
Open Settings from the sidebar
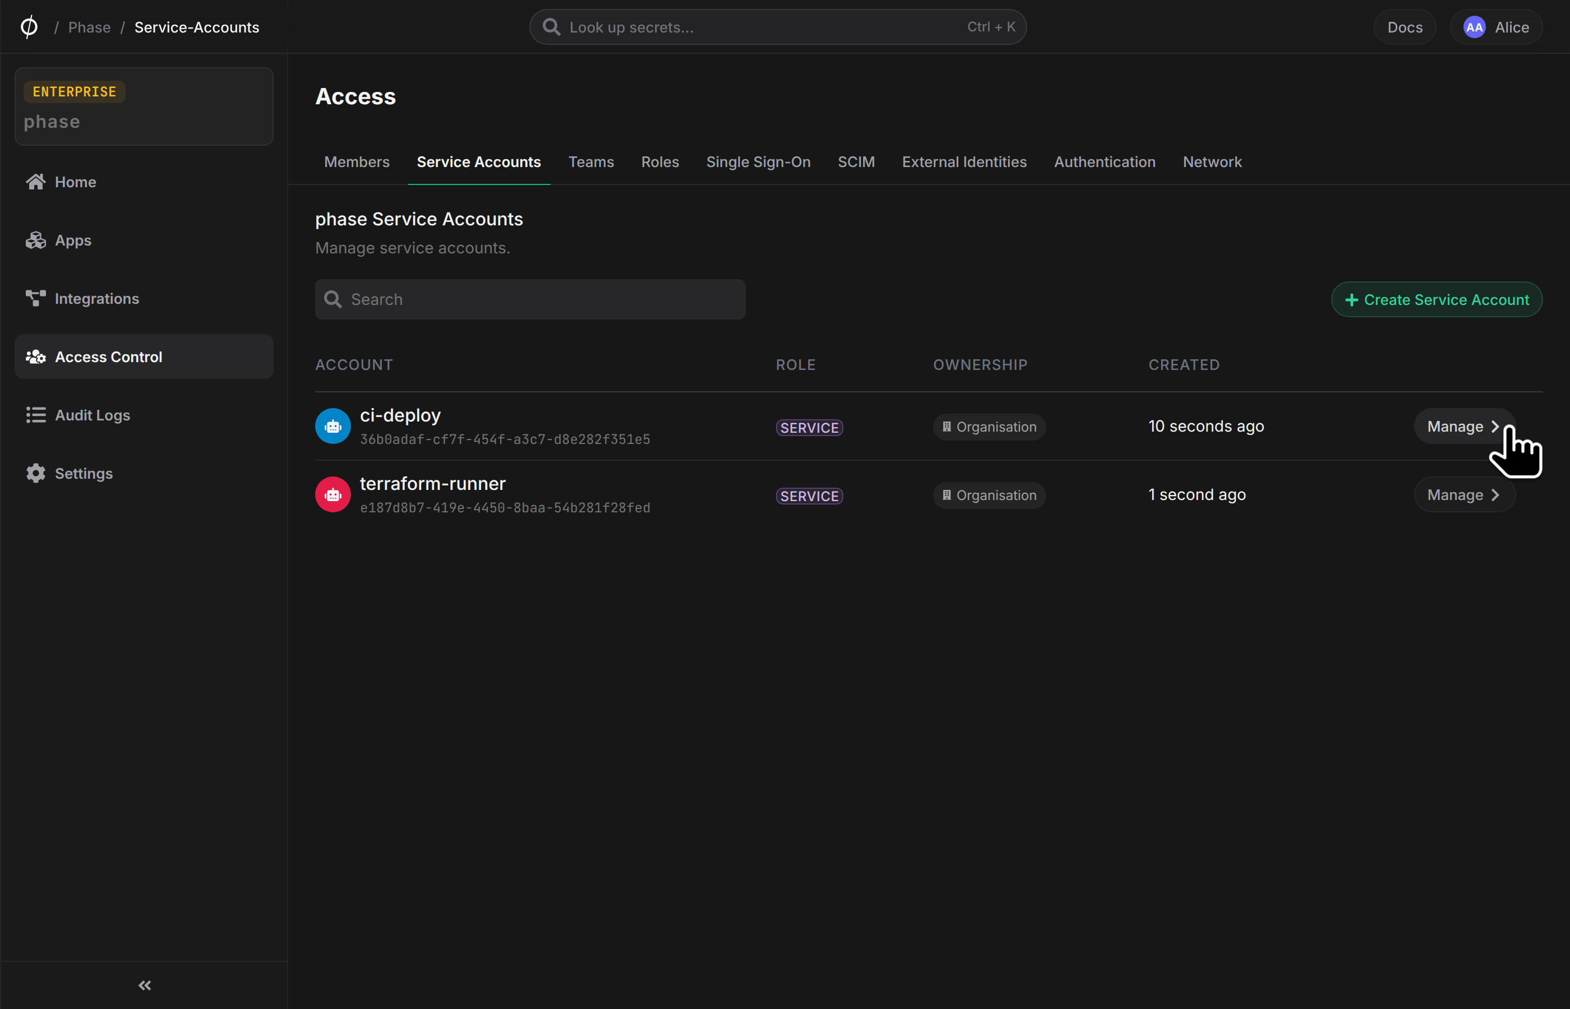click(x=144, y=473)
